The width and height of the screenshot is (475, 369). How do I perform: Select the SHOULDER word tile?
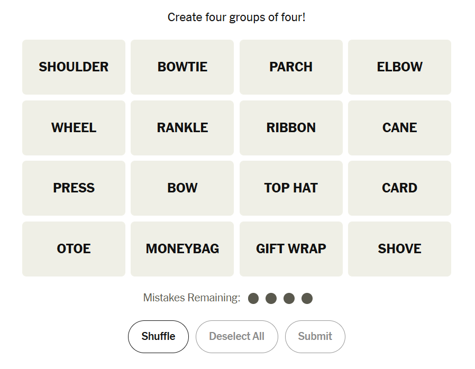point(74,67)
